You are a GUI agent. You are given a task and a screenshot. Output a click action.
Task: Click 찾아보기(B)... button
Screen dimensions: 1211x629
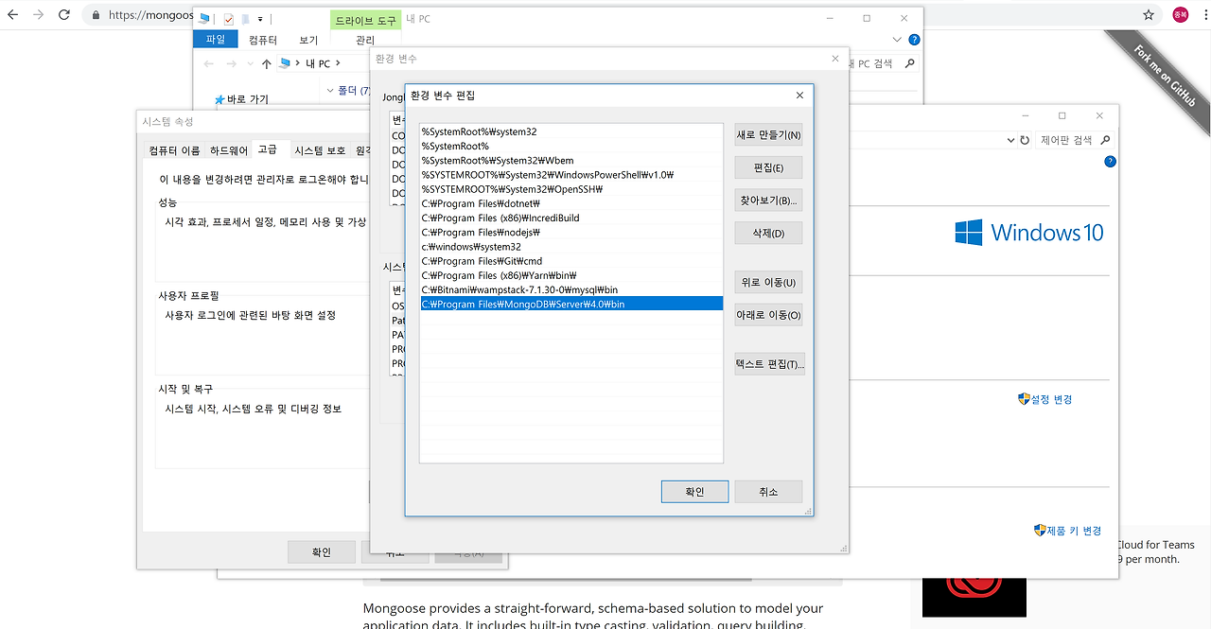pos(768,201)
